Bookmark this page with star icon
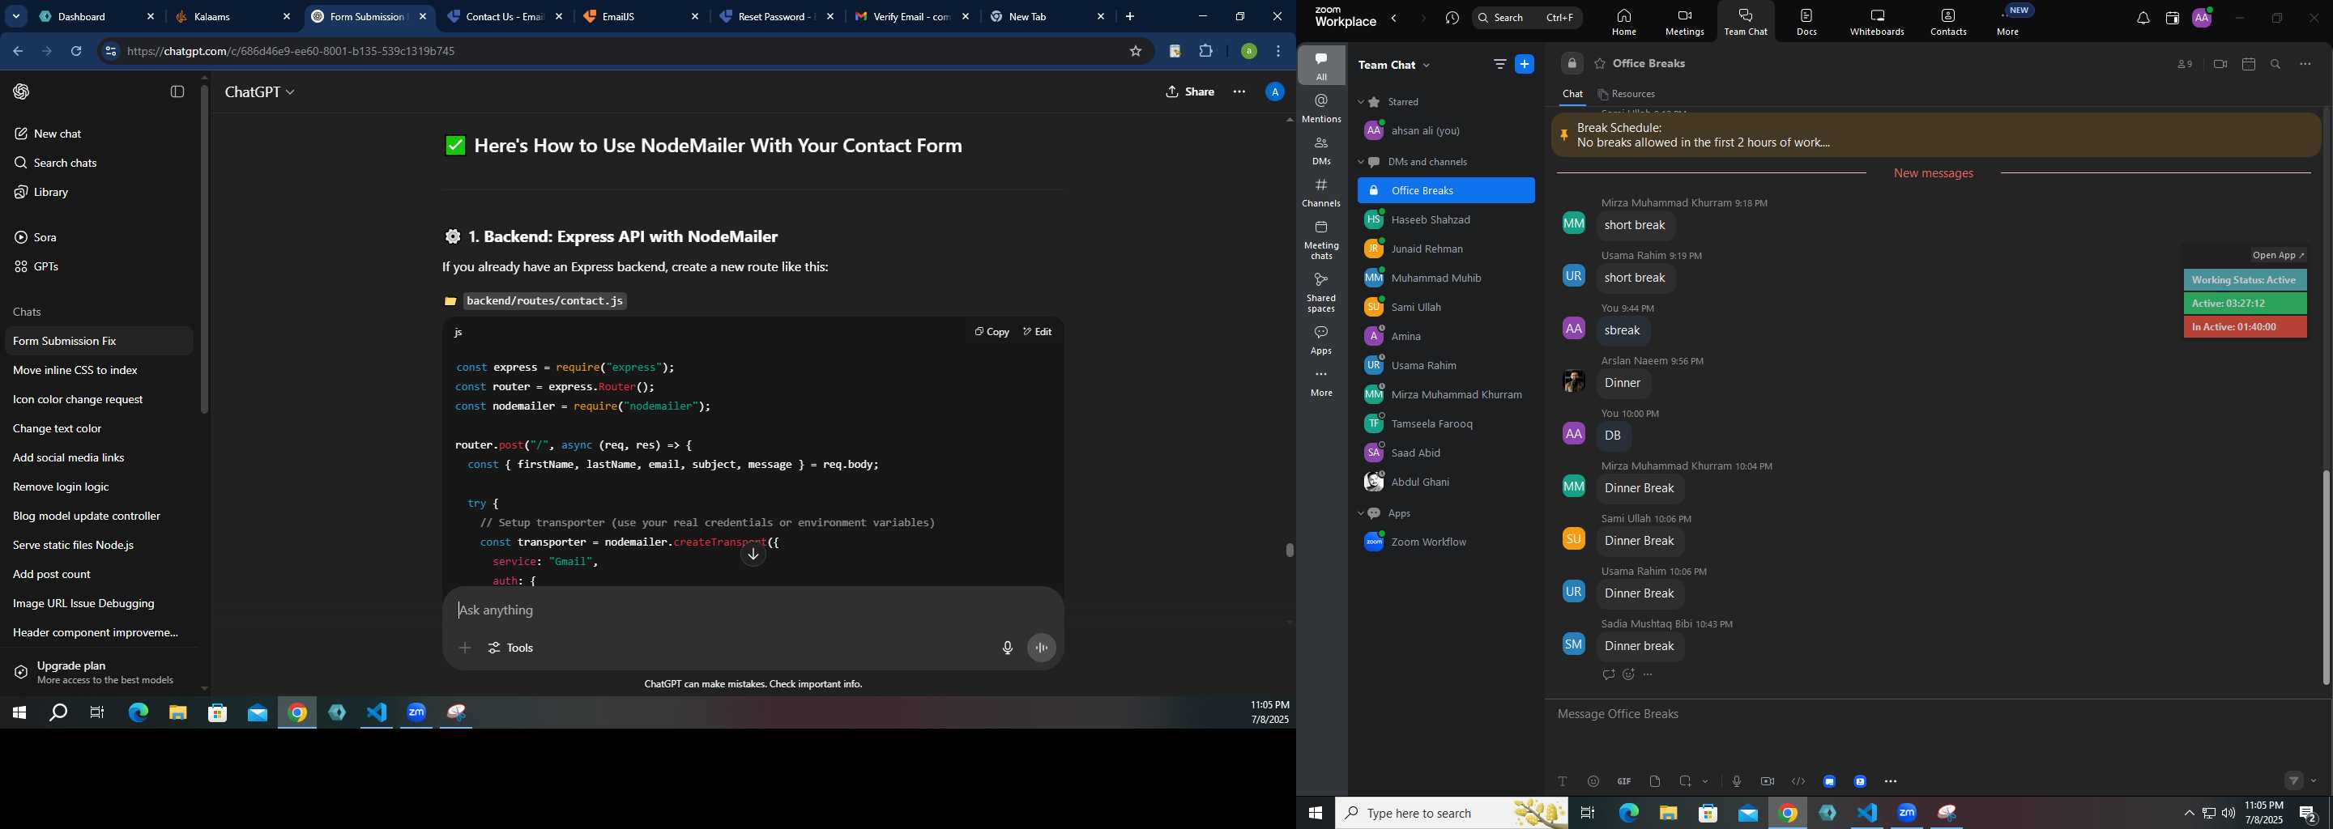2333x829 pixels. pyautogui.click(x=1135, y=52)
